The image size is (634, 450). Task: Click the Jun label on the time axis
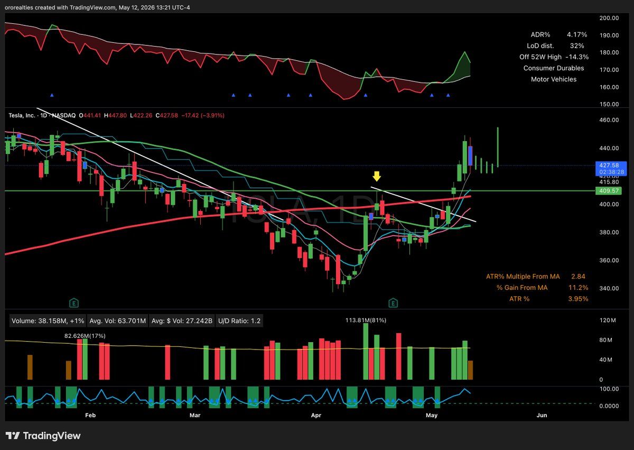tap(542, 416)
